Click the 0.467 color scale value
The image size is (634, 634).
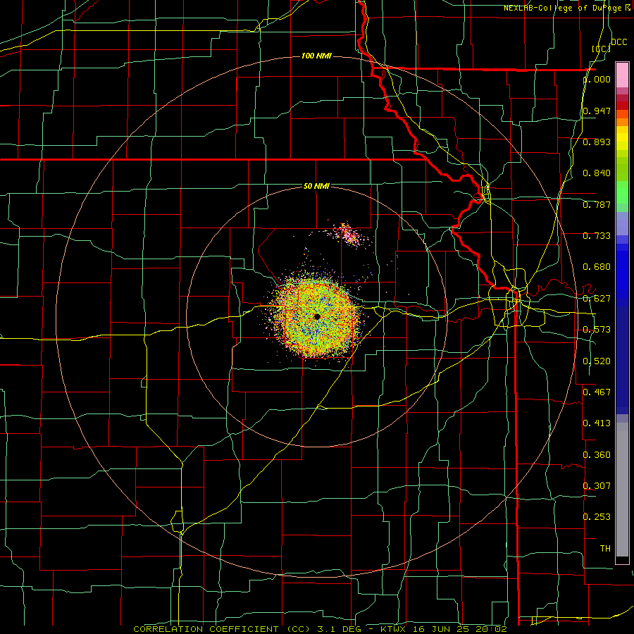tap(597, 392)
